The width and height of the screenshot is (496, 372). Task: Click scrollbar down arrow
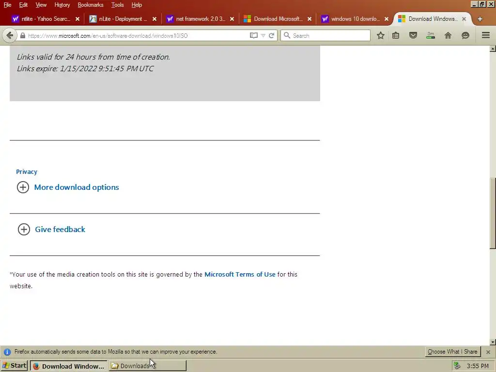point(493,342)
